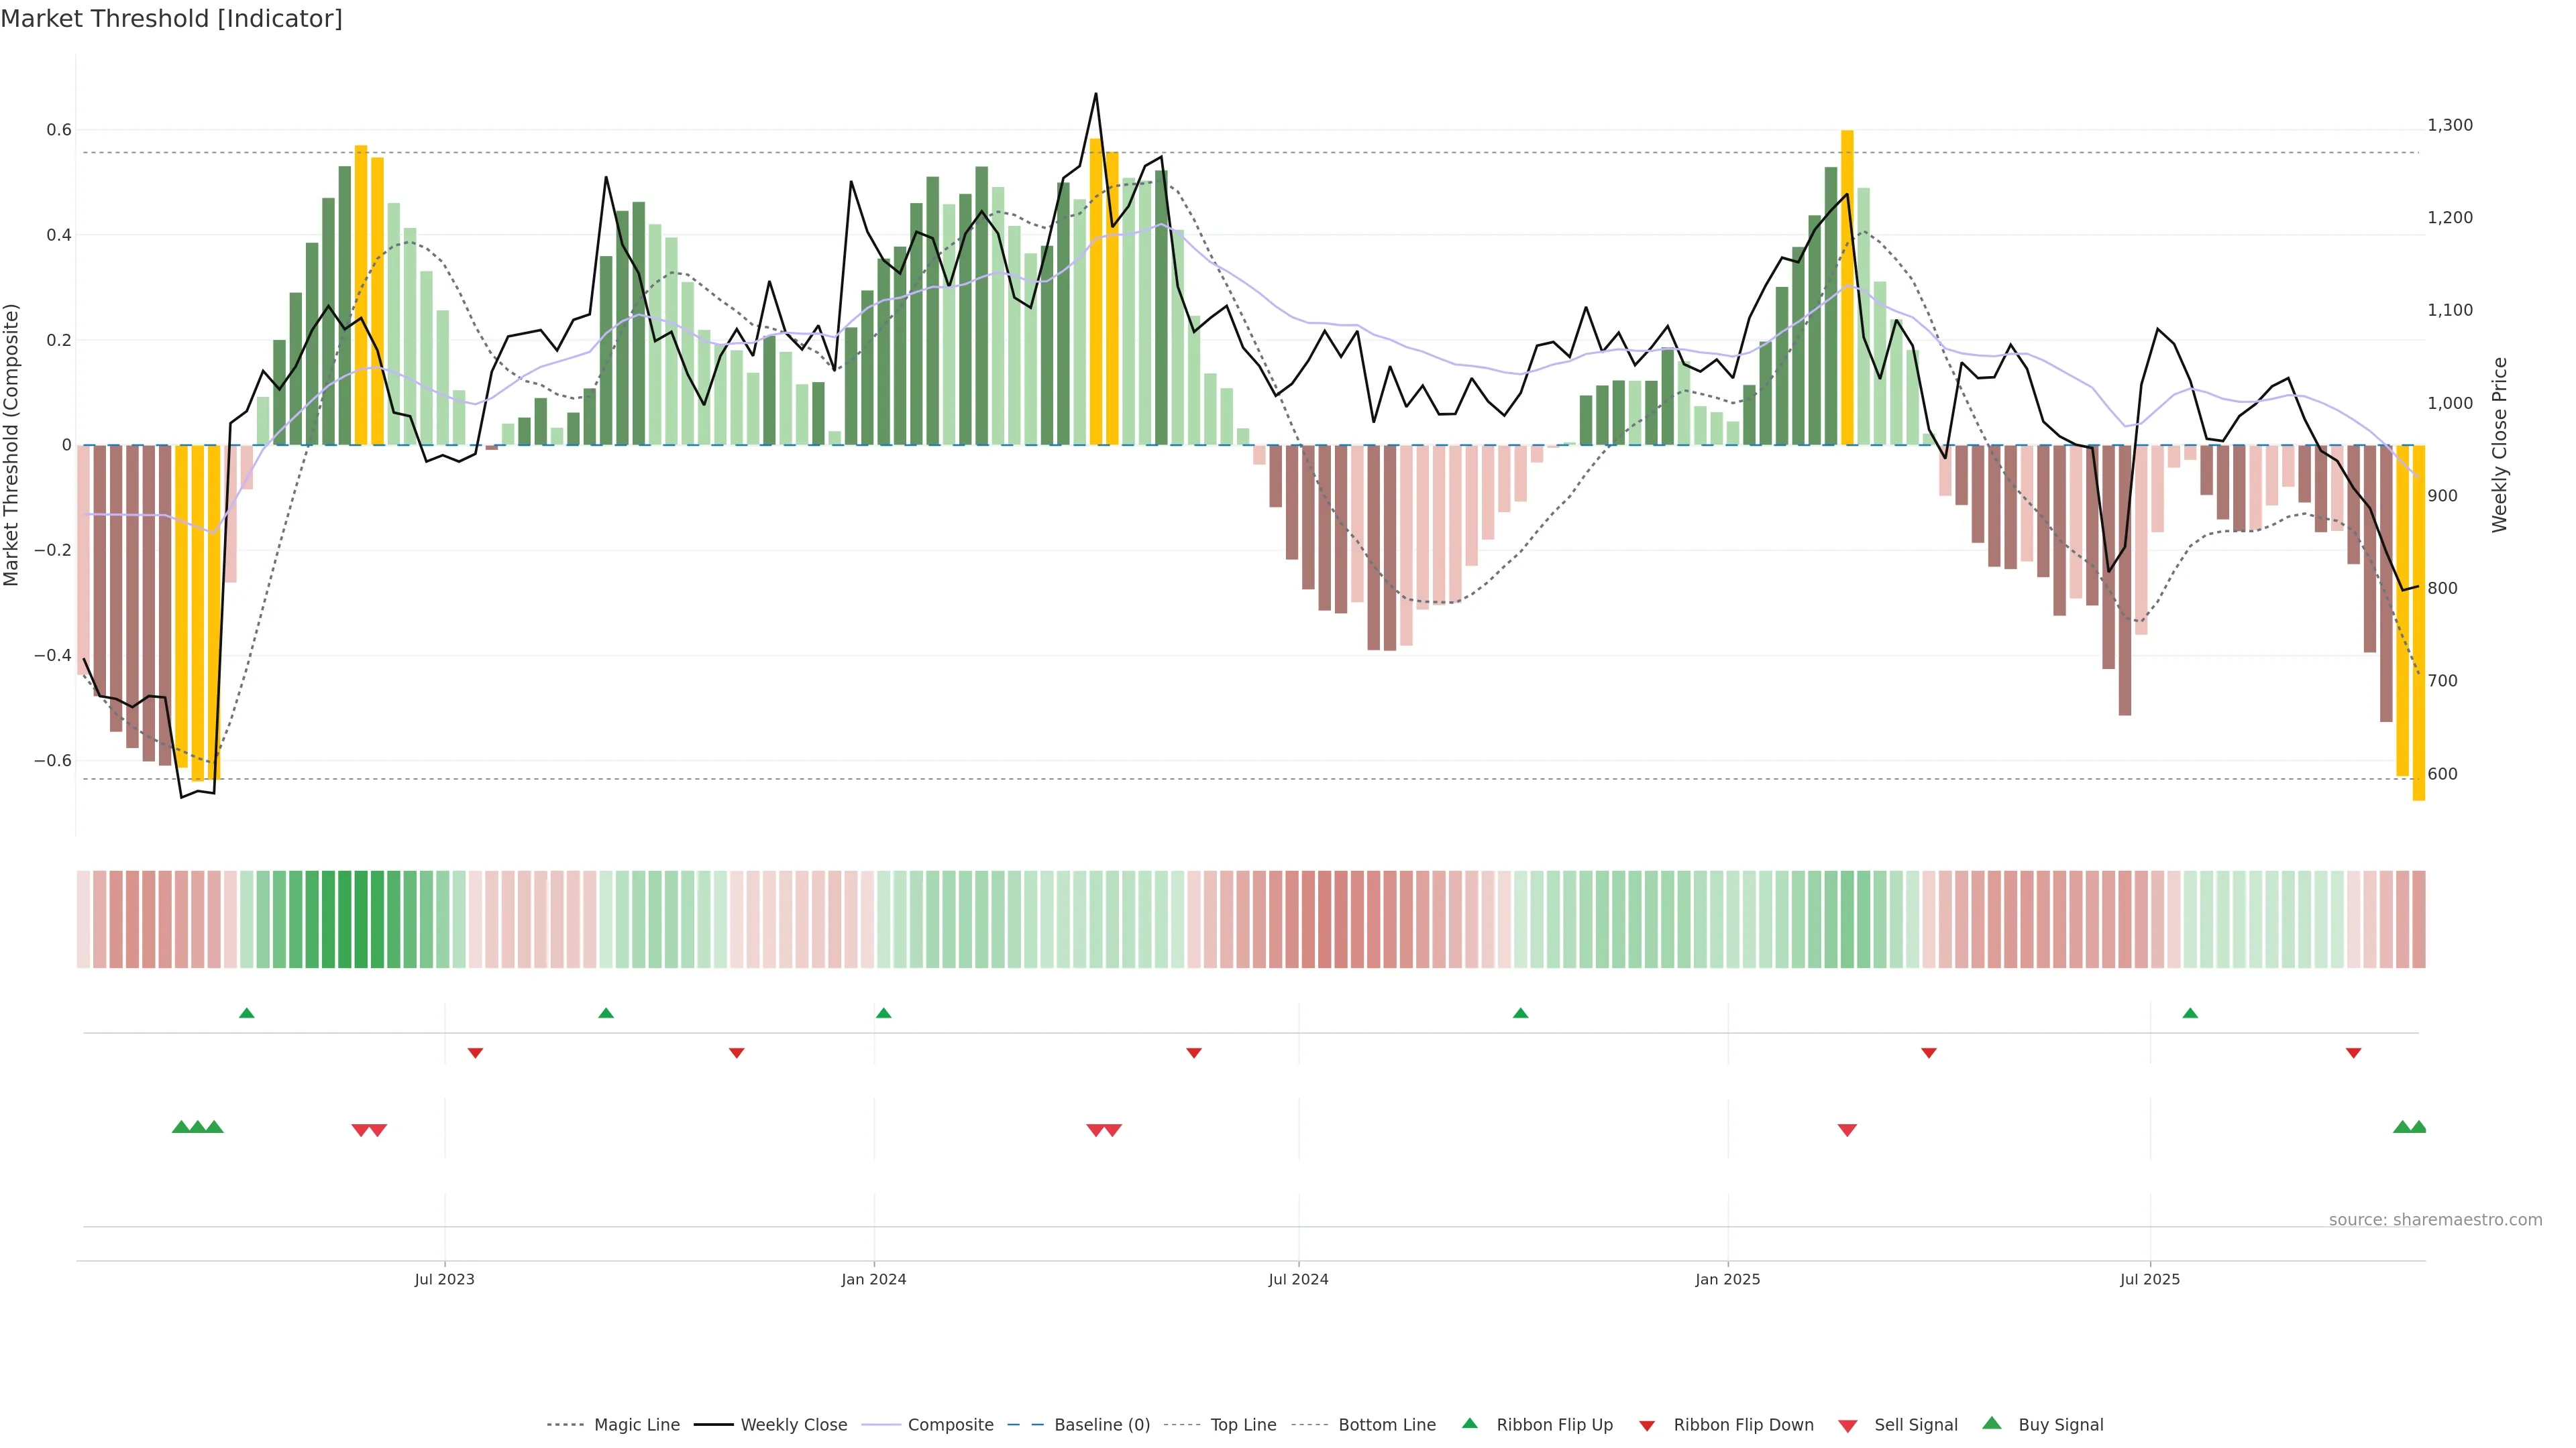Image resolution: width=2576 pixels, height=1448 pixels.
Task: Click the Buy Signal legend label
Action: [2060, 1425]
